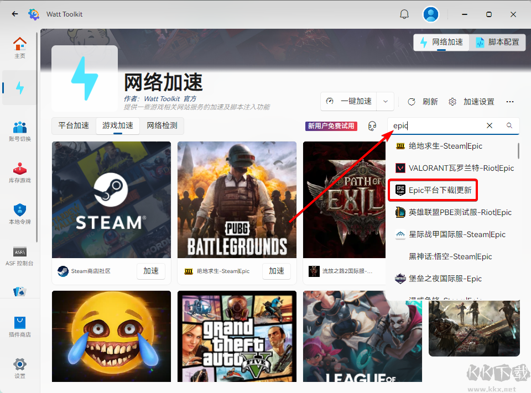Open the playing cards sidebar icon
The image size is (531, 393).
[20, 291]
